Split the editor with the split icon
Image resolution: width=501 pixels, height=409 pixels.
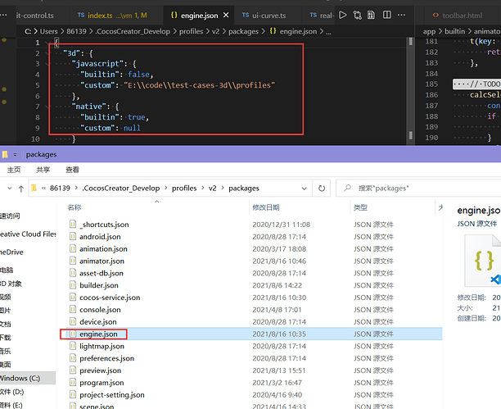pyautogui.click(x=387, y=15)
